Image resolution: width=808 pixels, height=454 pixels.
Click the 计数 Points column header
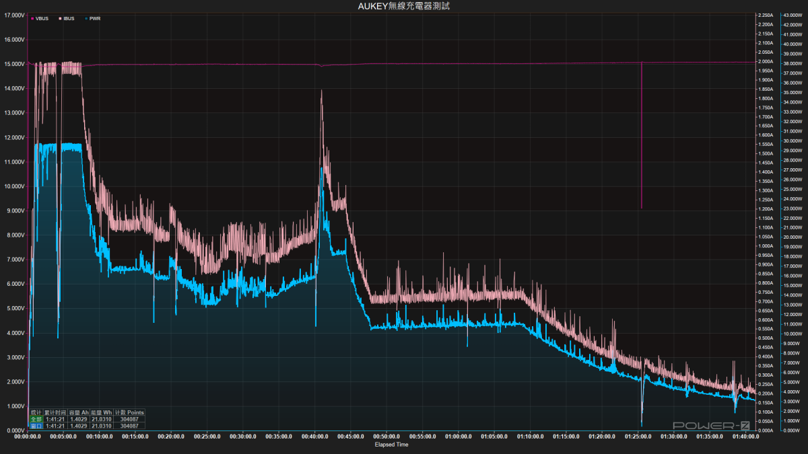point(129,412)
